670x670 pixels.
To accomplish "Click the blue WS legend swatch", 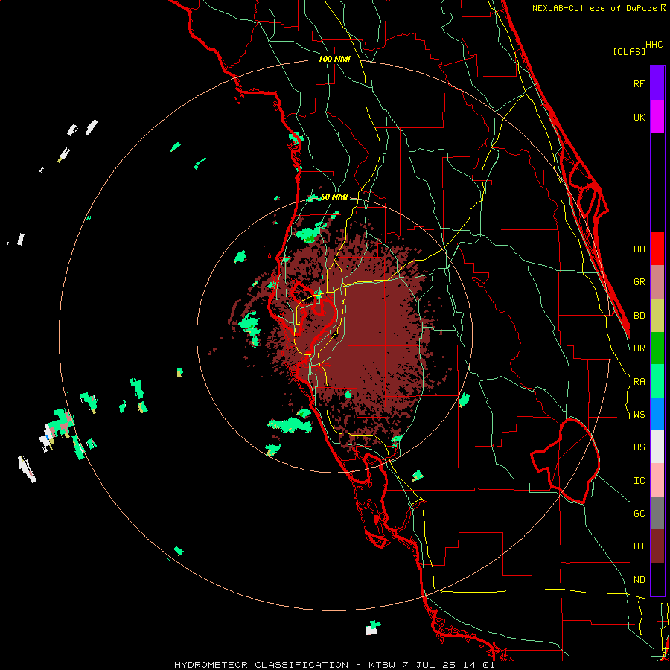I will 657,414.
